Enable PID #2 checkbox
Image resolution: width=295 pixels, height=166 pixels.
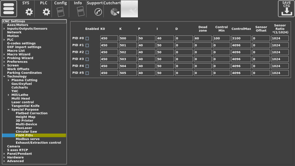coord(87,52)
